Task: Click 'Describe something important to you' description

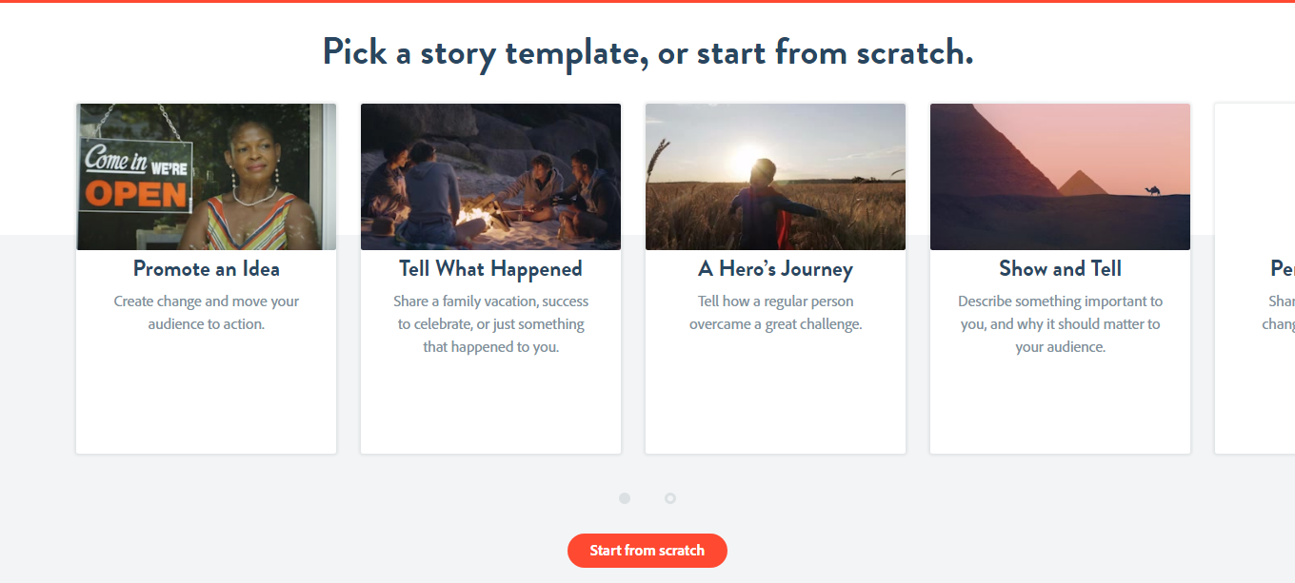Action: coord(1060,324)
